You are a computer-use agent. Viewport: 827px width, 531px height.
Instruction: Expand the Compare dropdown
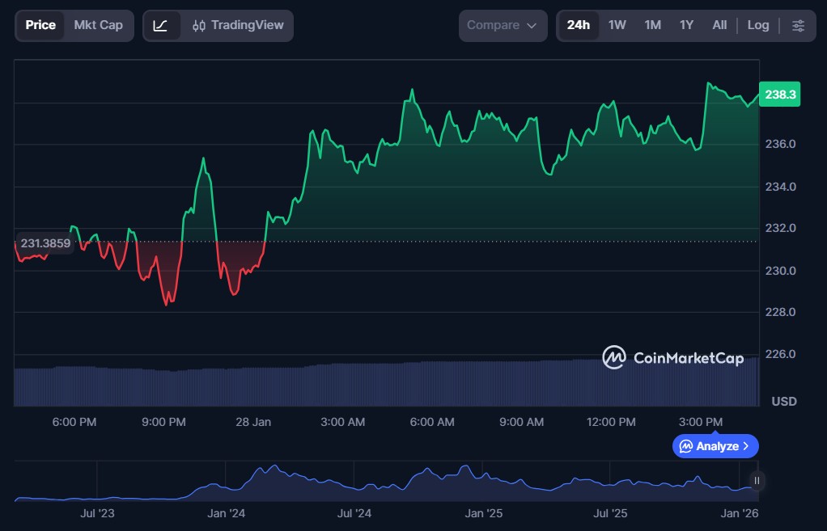tap(502, 25)
